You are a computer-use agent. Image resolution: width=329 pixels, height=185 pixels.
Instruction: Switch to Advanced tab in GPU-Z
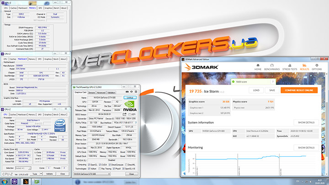coord(101,92)
